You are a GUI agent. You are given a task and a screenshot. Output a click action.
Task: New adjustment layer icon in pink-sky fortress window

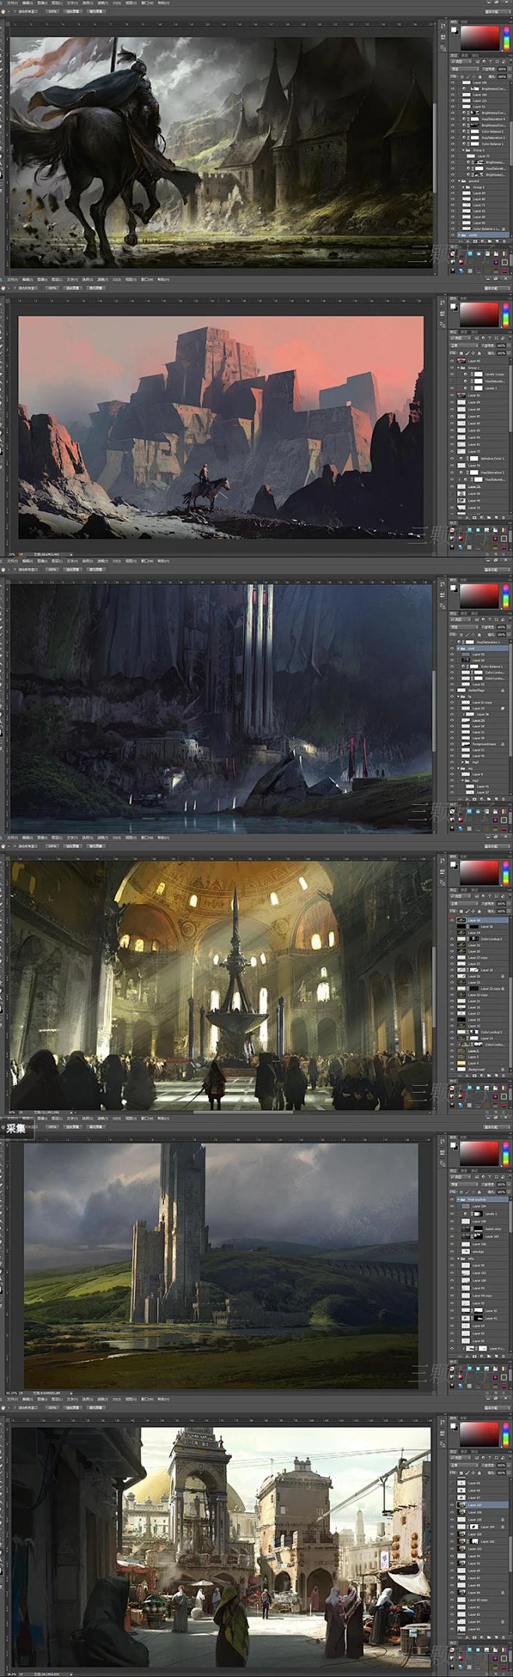pyautogui.click(x=482, y=518)
